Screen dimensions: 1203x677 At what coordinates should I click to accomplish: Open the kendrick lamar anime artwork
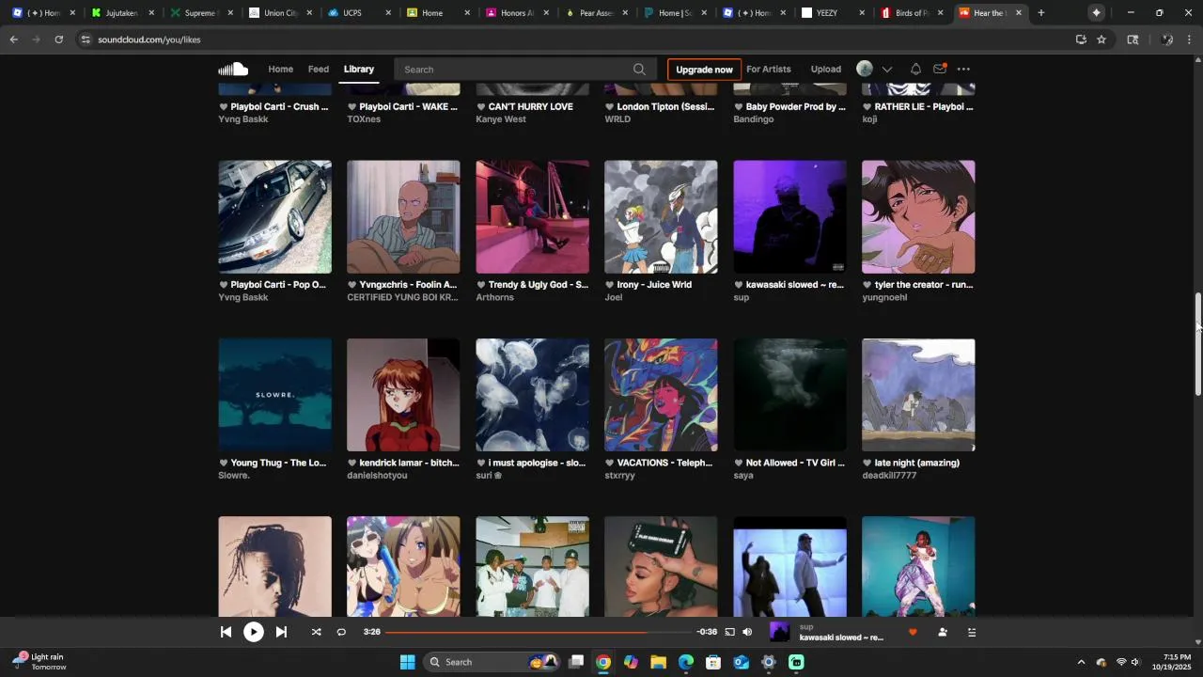(x=403, y=395)
